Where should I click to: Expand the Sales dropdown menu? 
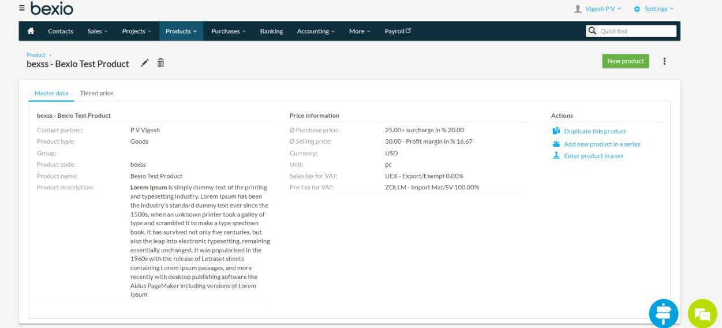coord(98,31)
